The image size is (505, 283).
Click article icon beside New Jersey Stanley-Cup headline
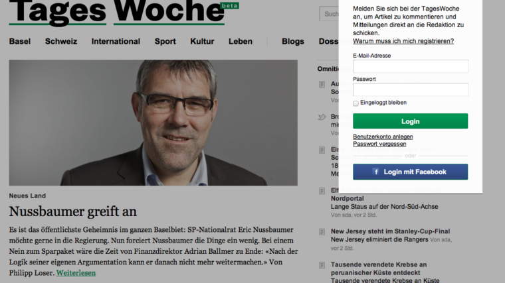coord(322,232)
